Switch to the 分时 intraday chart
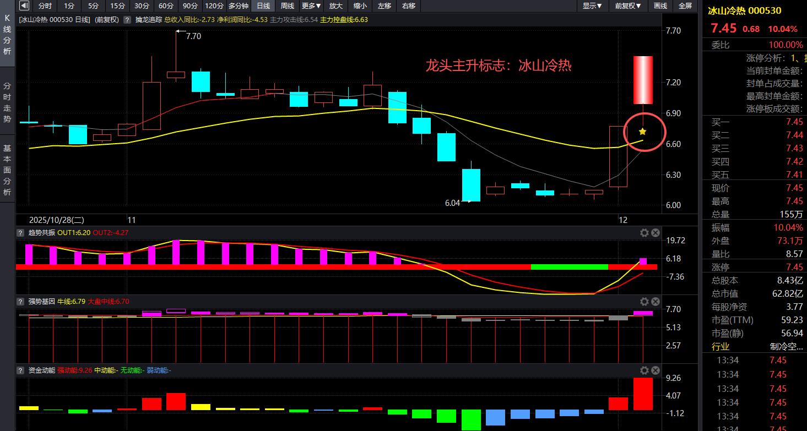The width and height of the screenshot is (807, 431). [x=45, y=6]
